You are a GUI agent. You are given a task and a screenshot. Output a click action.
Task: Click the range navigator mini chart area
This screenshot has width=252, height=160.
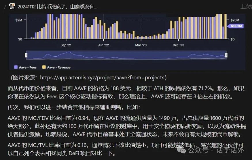126,55
